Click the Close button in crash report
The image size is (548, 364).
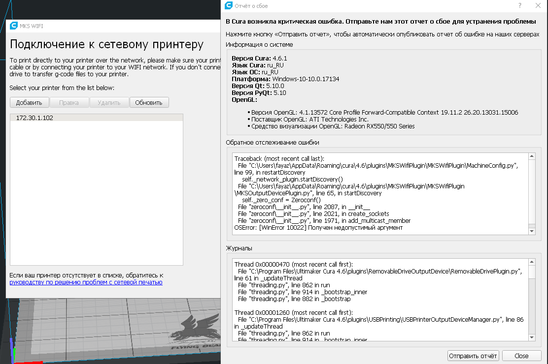coord(521,356)
